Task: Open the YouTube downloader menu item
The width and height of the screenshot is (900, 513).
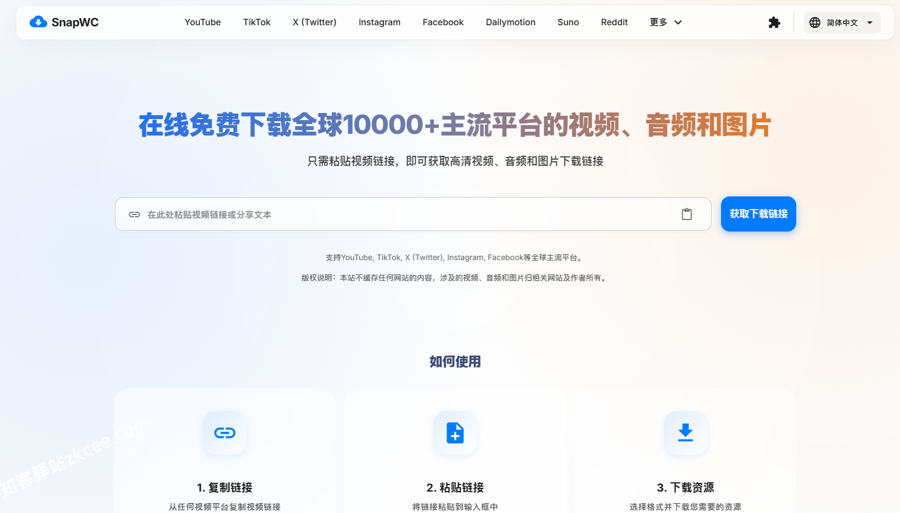Action: (202, 22)
